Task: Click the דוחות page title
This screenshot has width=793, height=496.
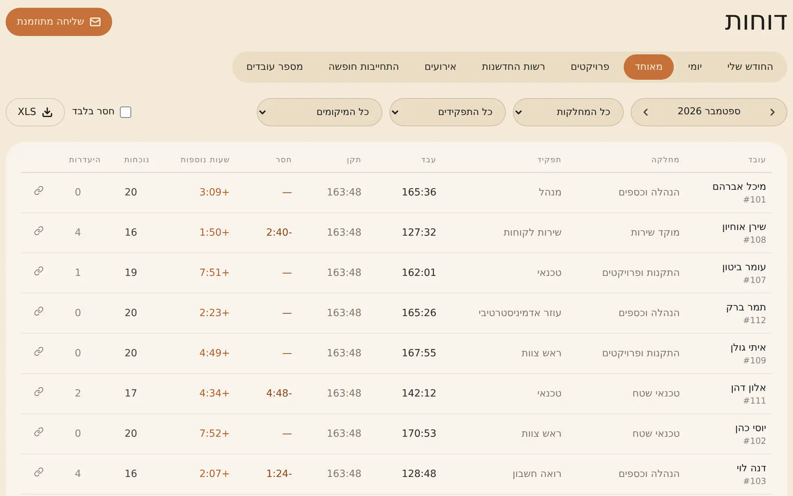Action: click(x=756, y=22)
